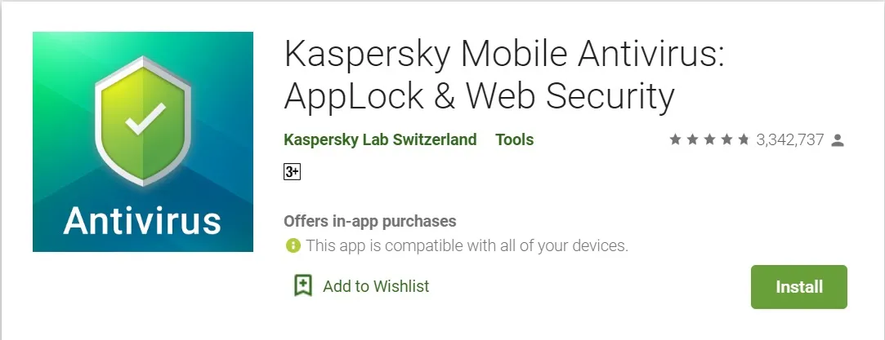Click the first rating star
This screenshot has width=885, height=340.
coord(675,140)
